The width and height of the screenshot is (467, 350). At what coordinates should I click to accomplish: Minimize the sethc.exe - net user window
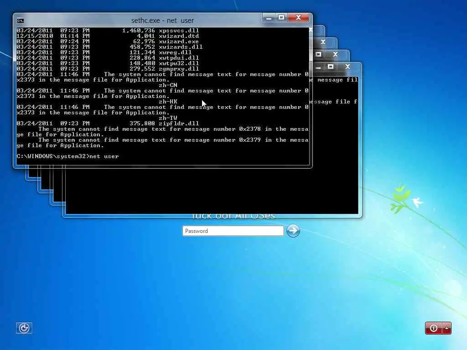(x=269, y=18)
